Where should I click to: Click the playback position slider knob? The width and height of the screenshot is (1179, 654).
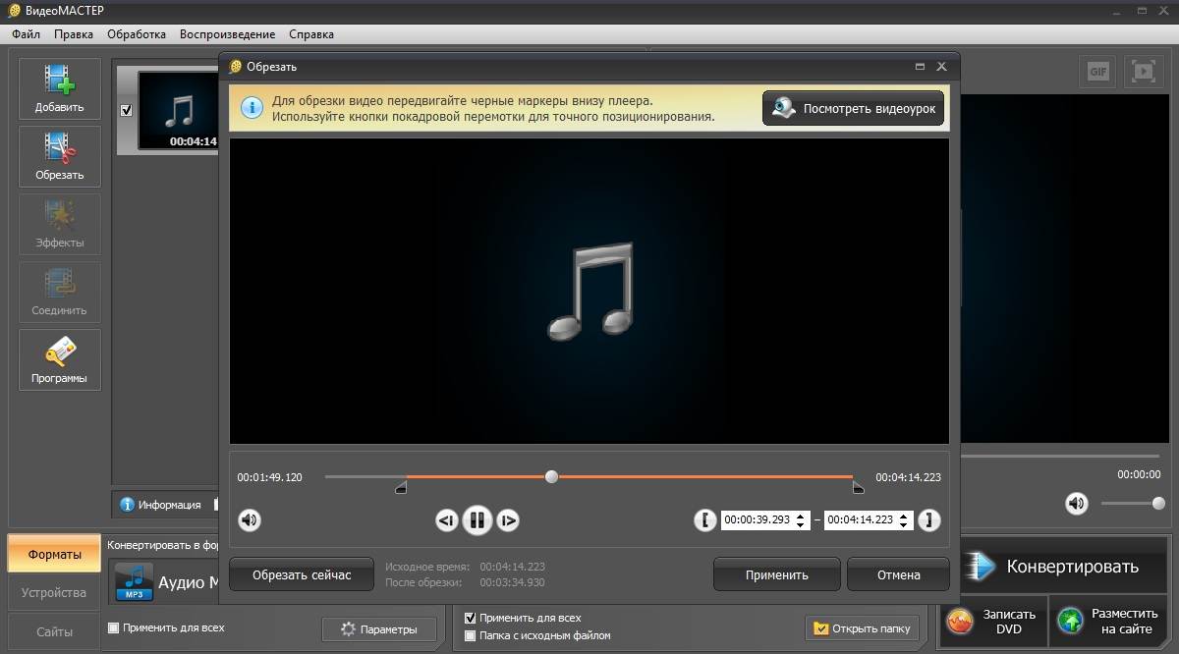(x=551, y=476)
